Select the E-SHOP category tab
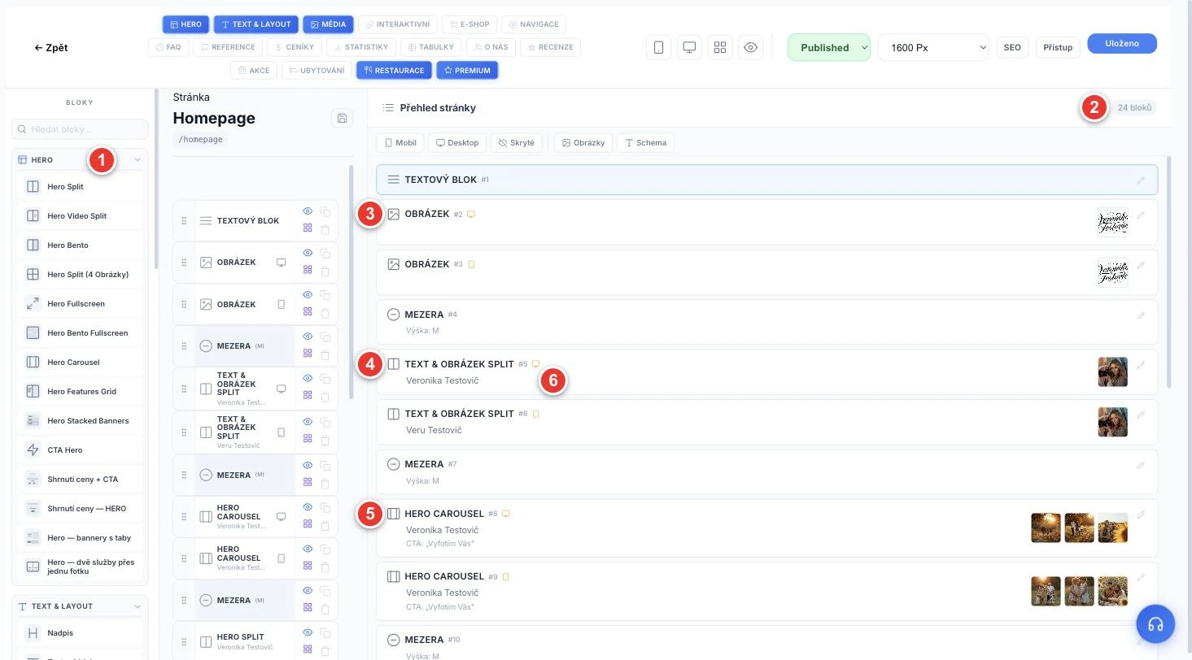Viewport: 1192px width, 660px height. tap(470, 24)
